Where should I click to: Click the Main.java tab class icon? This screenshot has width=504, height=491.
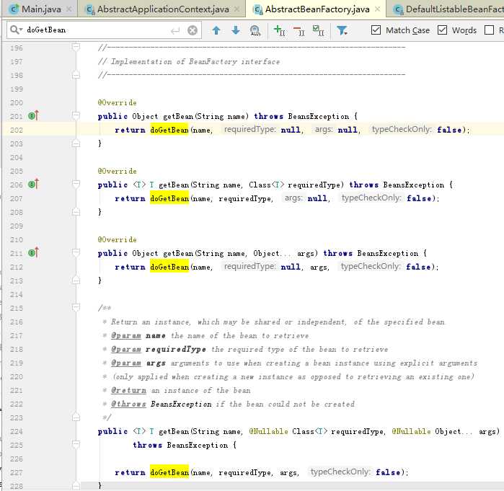14,9
